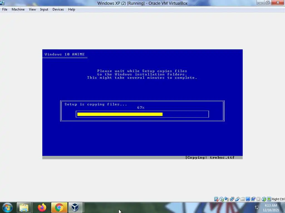Click the optical drive status icon
Screen dimensions: 285x213
click(x=221, y=199)
